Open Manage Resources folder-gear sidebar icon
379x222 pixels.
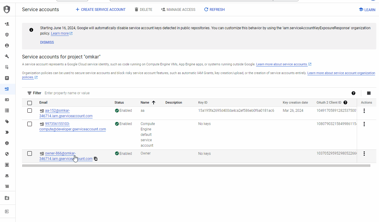(7, 198)
